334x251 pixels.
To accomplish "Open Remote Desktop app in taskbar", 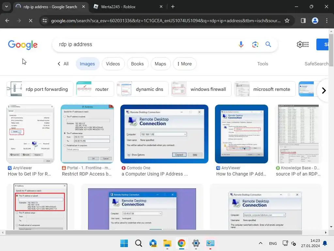I will click(x=210, y=243).
